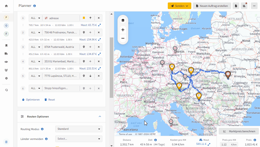
Task: Click the Zeit info icon
Action: pos(155,140)
